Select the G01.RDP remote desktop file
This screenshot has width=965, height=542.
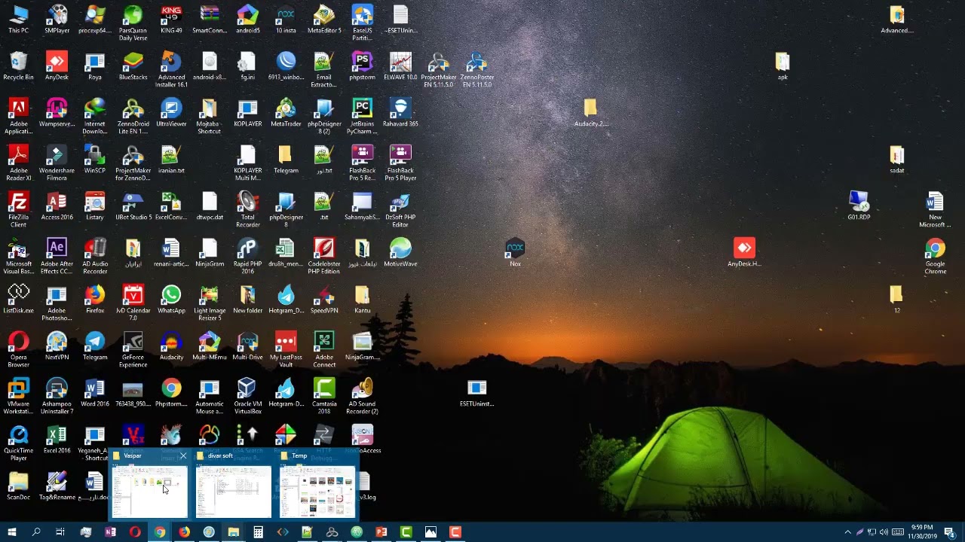(x=859, y=206)
